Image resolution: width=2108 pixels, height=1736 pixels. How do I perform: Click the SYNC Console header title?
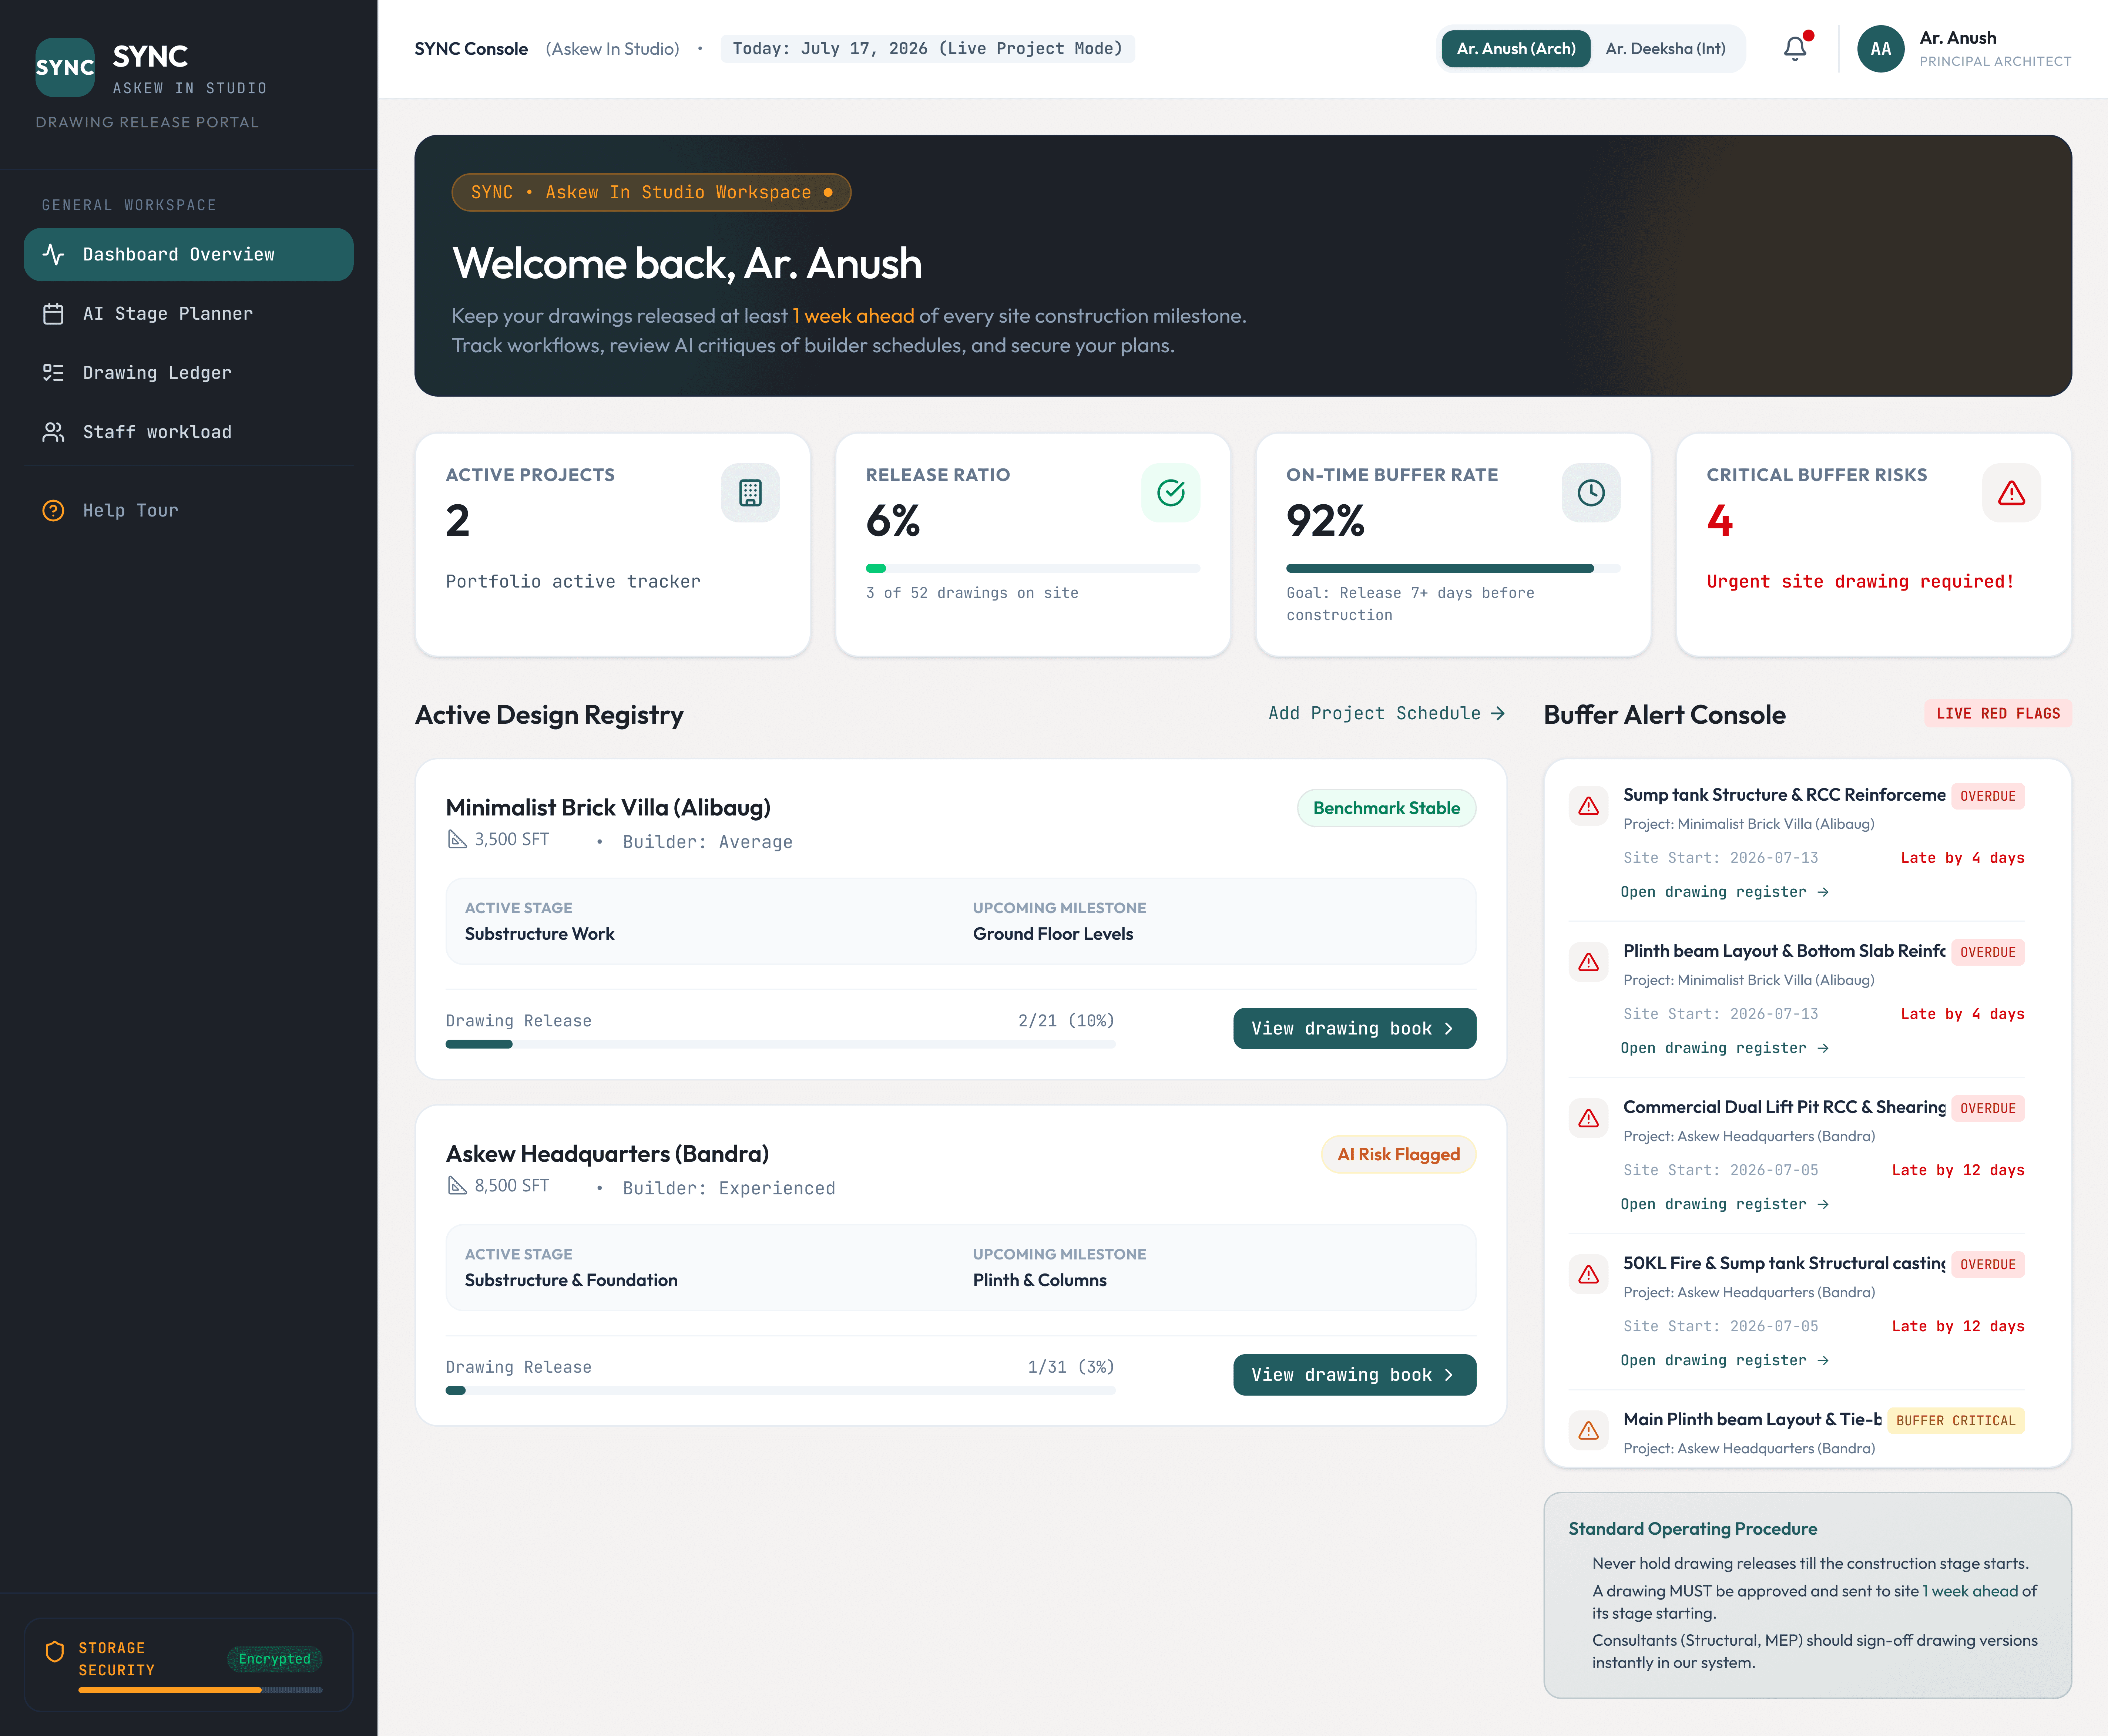471,49
